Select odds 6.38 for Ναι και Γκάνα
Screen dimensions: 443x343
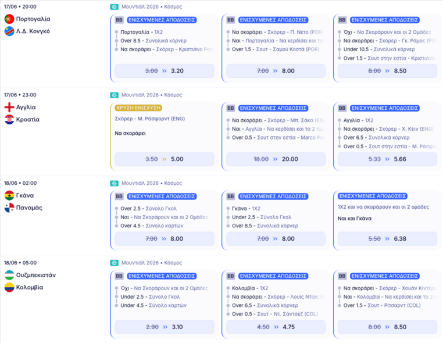pyautogui.click(x=387, y=238)
